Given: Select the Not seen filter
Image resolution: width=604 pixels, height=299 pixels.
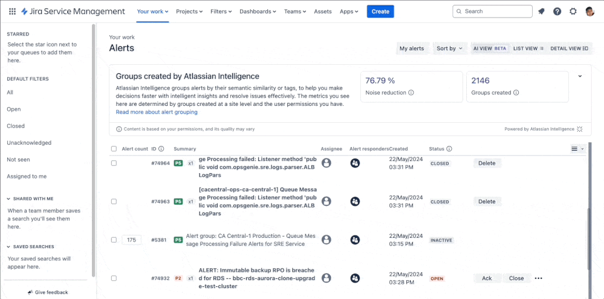Looking at the screenshot, I should point(18,159).
